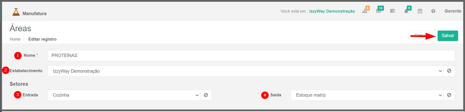Open IzzyWay Demonstração establishment link
This screenshot has height=112, width=465.
coord(332,11)
